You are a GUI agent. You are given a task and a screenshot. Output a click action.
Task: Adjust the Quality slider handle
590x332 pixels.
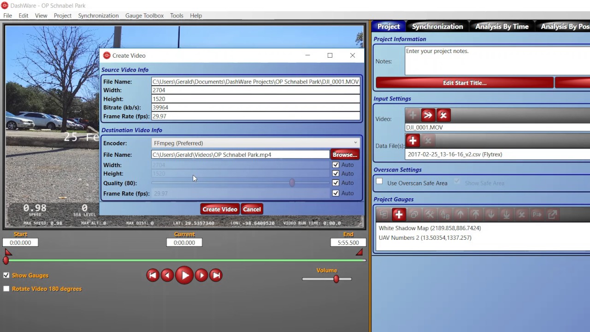coord(292,183)
